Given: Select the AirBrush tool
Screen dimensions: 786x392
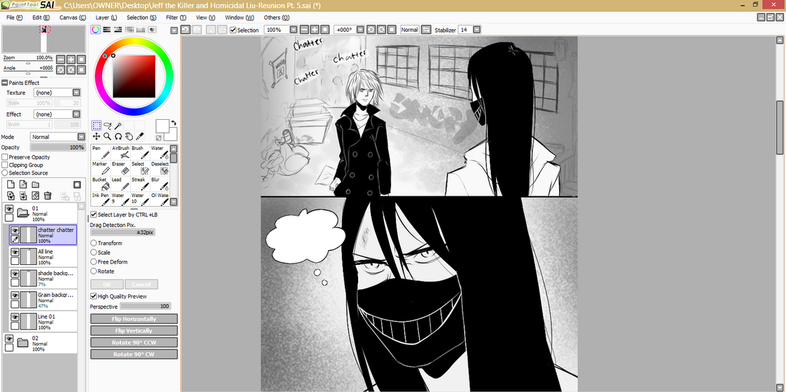Looking at the screenshot, I should pos(120,152).
